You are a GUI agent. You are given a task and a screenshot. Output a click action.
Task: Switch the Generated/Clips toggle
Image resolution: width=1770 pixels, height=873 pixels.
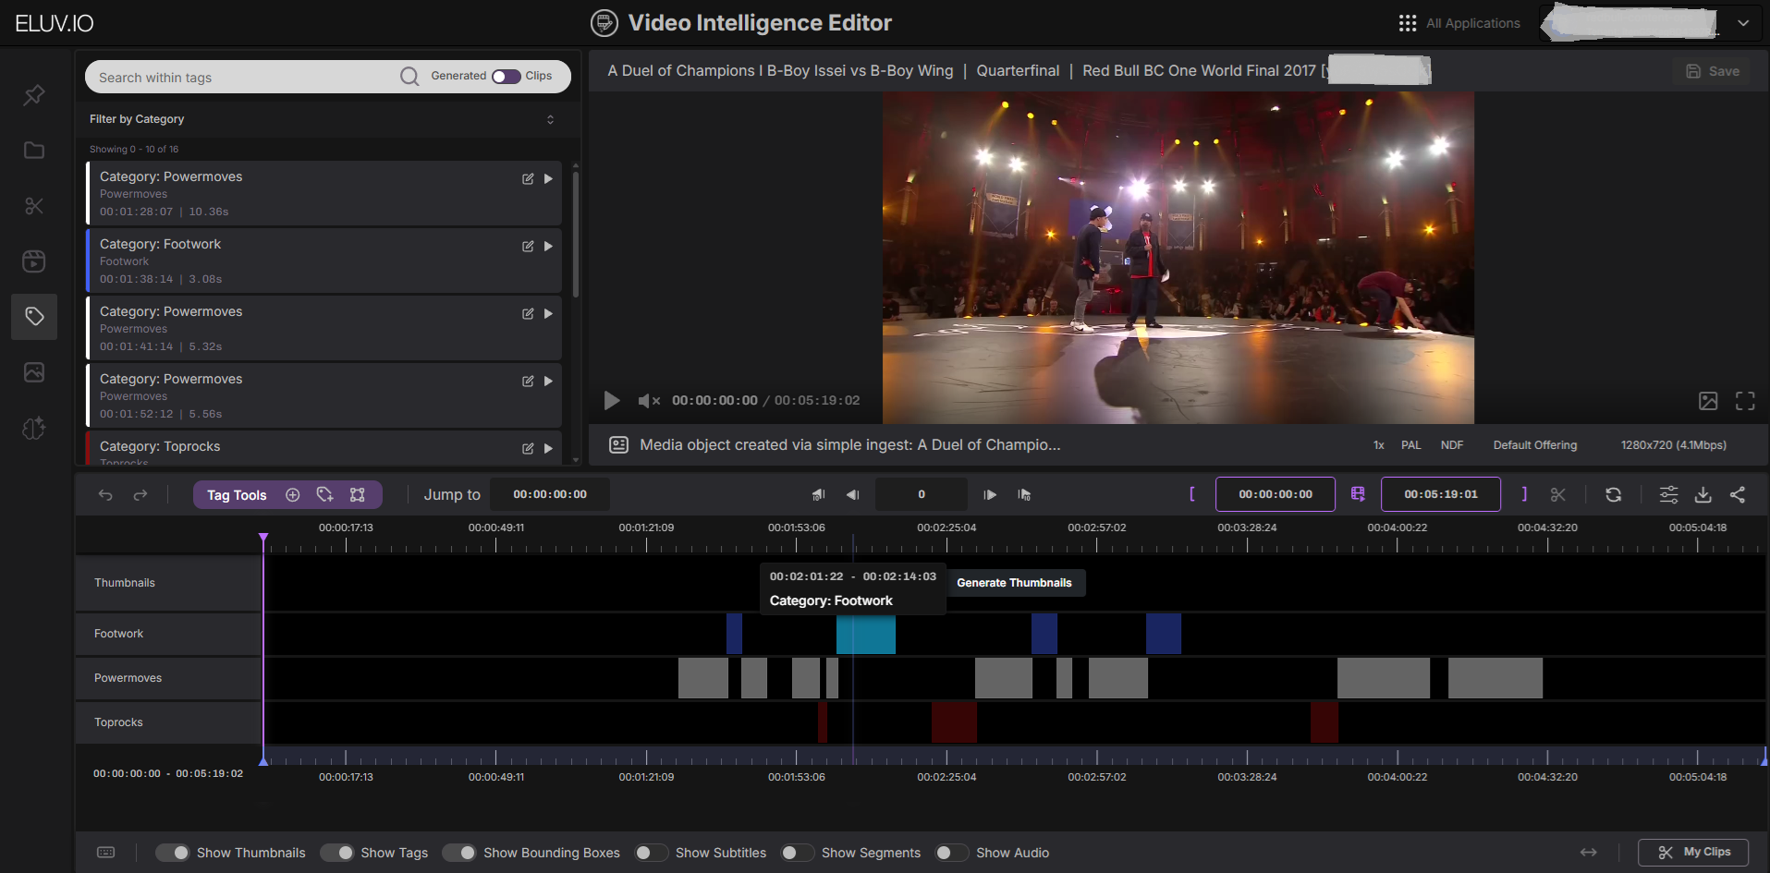click(x=506, y=77)
